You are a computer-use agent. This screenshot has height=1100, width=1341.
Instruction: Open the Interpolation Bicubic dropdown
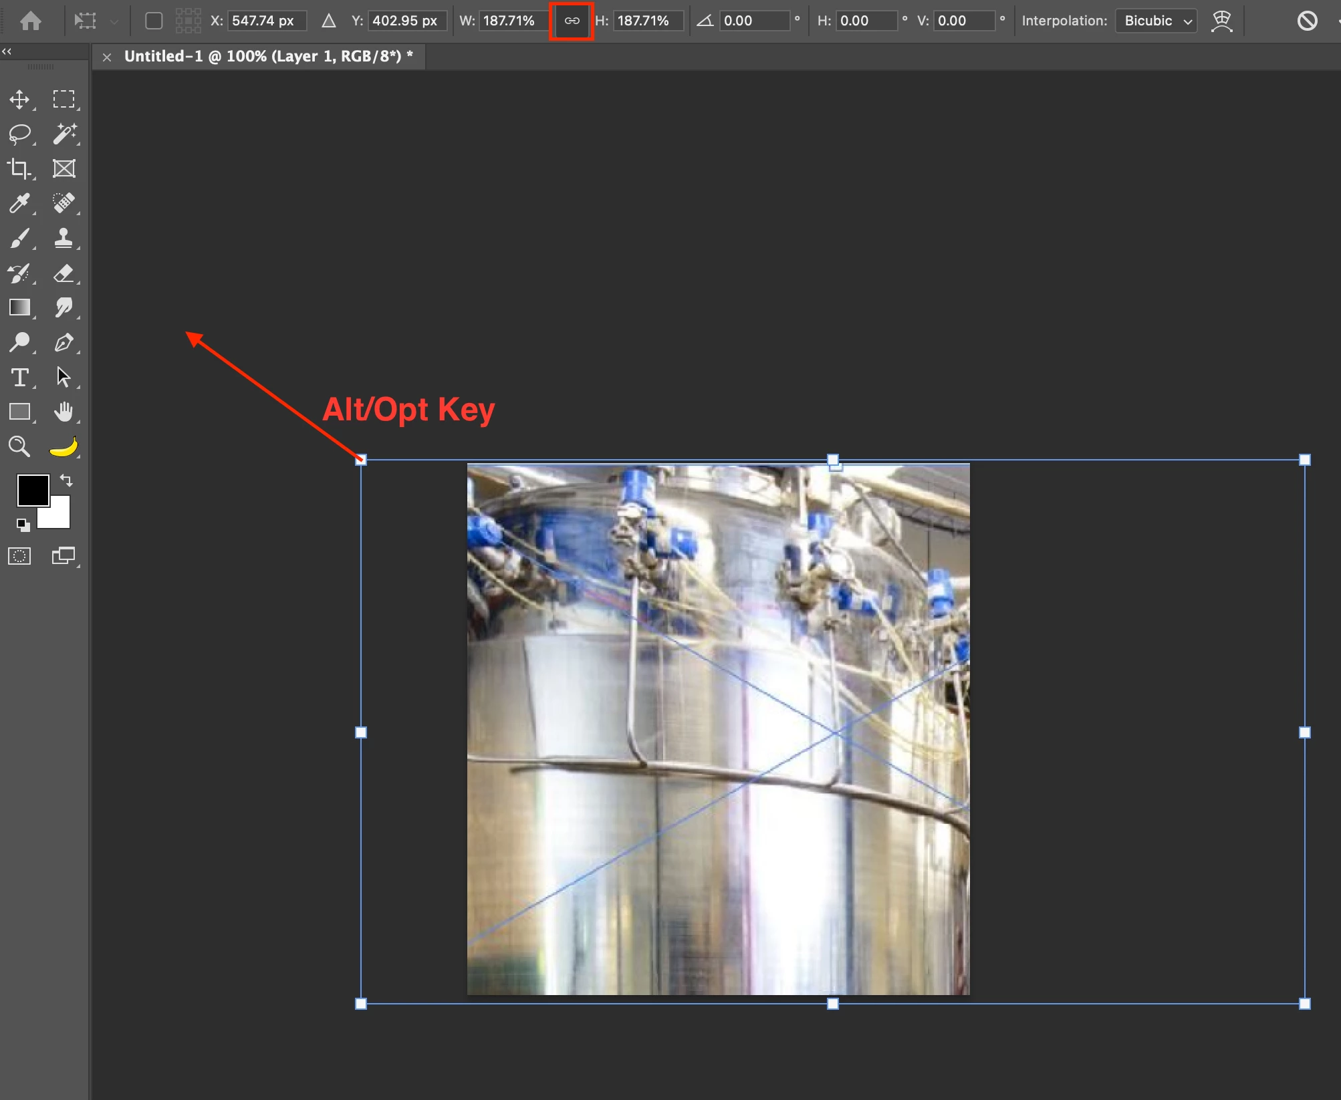[1156, 21]
